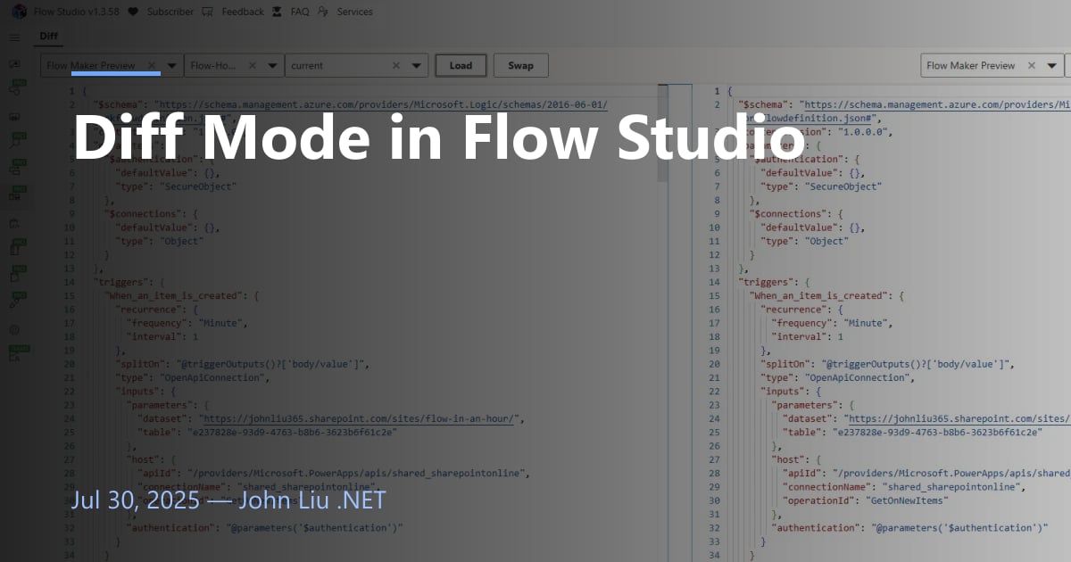Clear the 'current' version selection

(396, 65)
